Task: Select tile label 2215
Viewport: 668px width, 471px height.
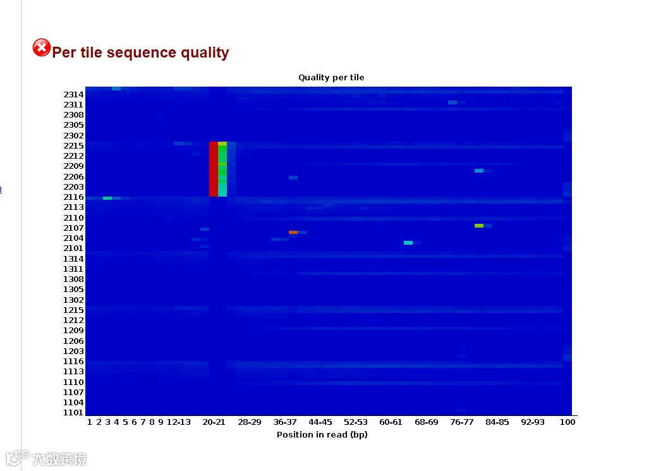Action: [x=73, y=146]
